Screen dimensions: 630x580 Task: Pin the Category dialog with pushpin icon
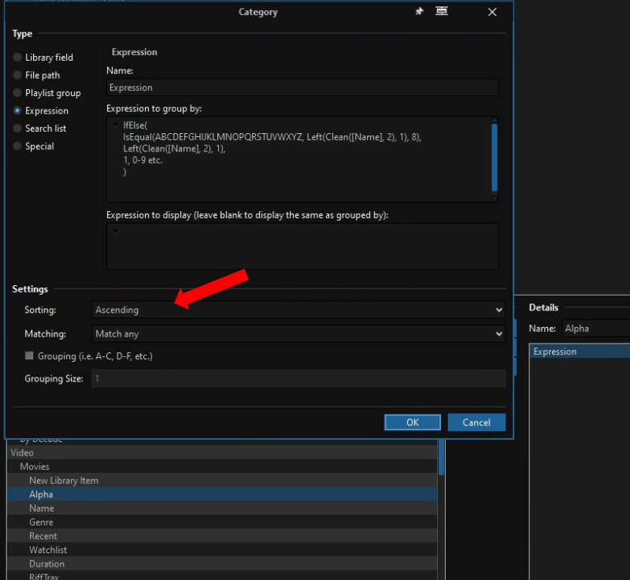click(x=419, y=11)
